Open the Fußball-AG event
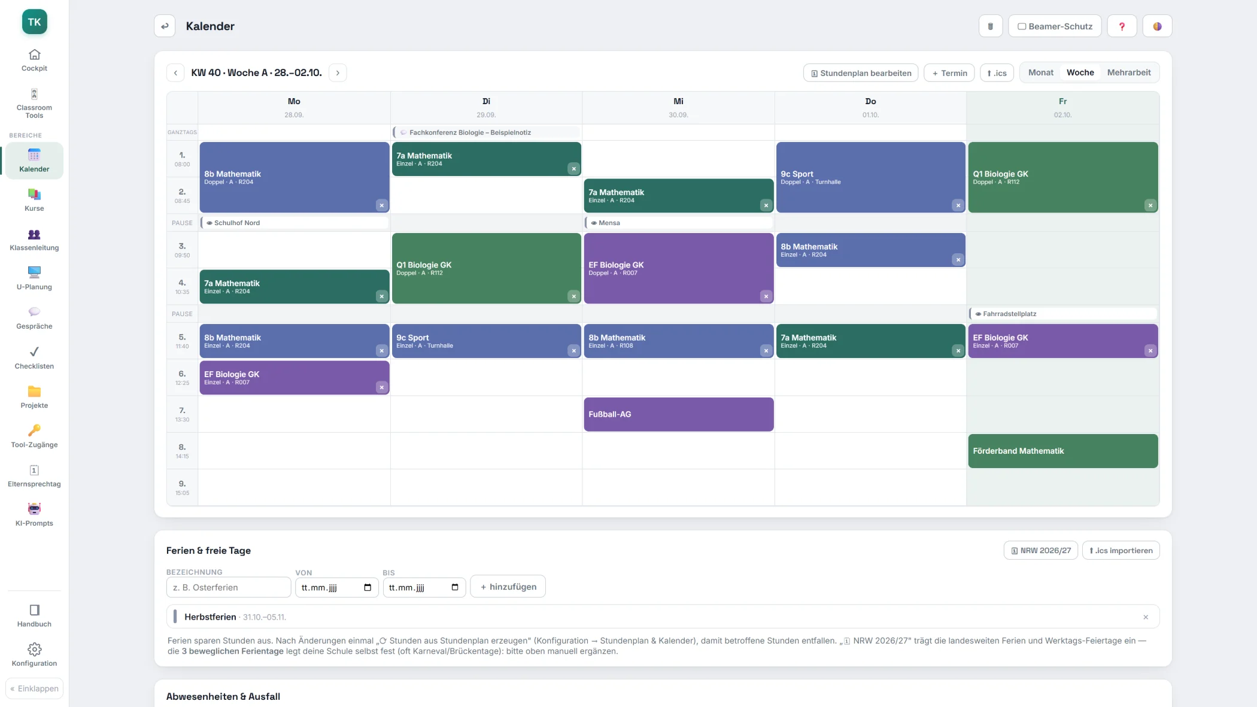1257x707 pixels. (679, 414)
